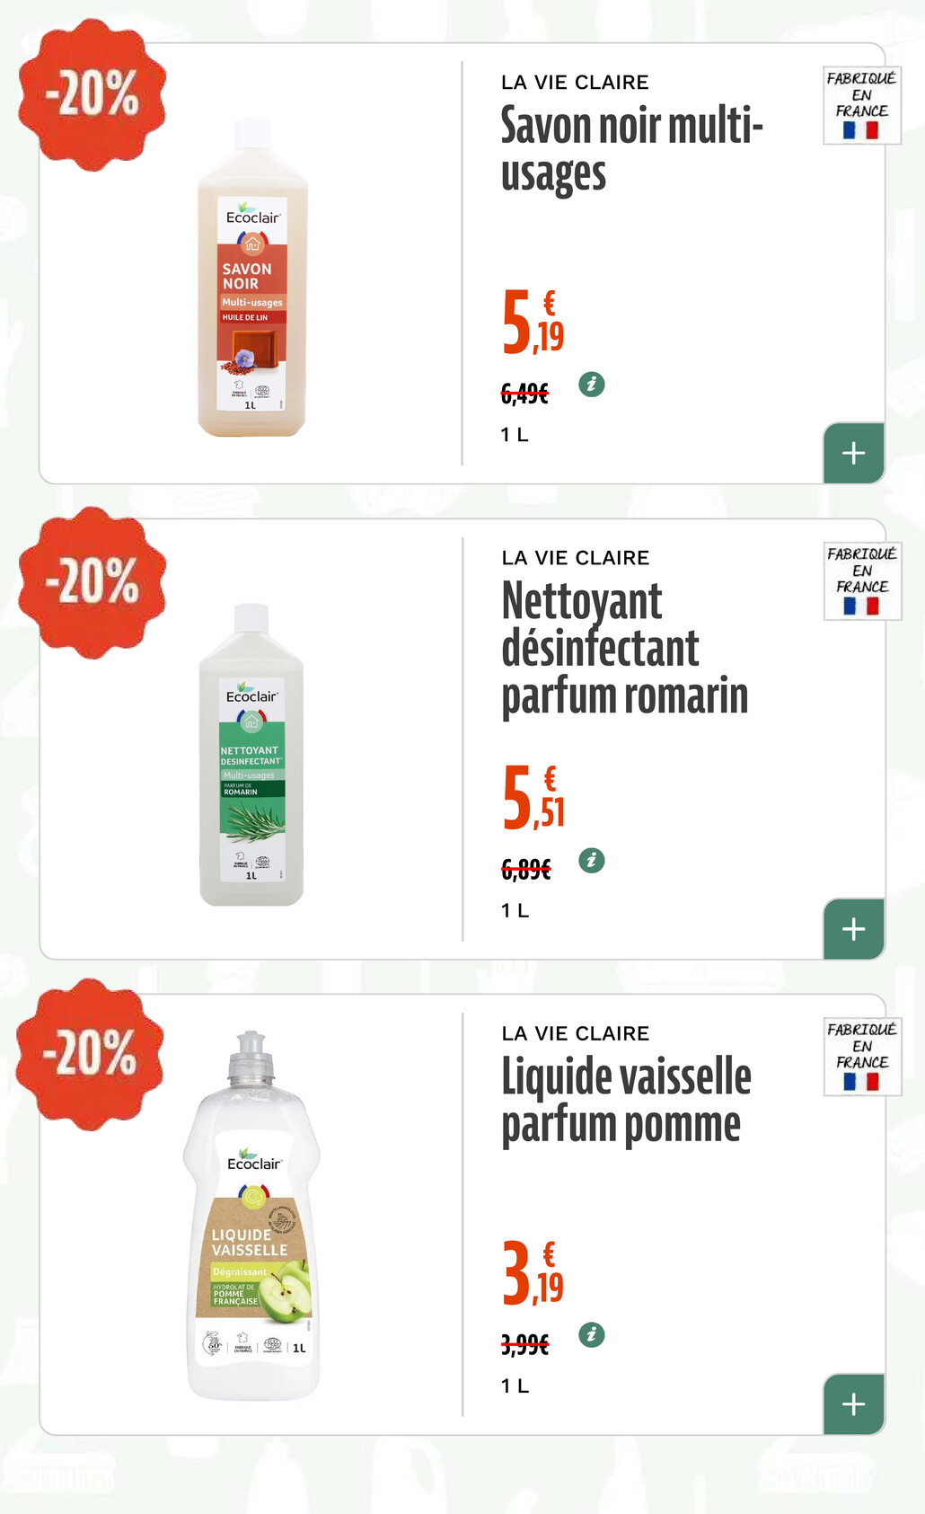Click -20% badge on Nettoyant désinfectant card
The image size is (925, 1514).
pyautogui.click(x=92, y=582)
